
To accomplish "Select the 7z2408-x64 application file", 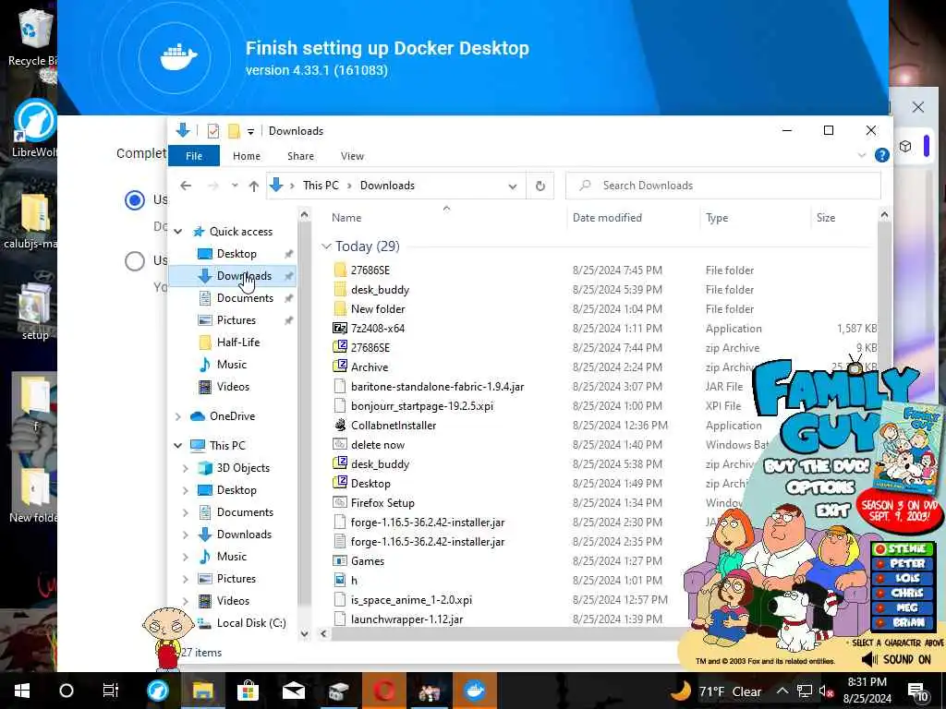I will point(378,329).
